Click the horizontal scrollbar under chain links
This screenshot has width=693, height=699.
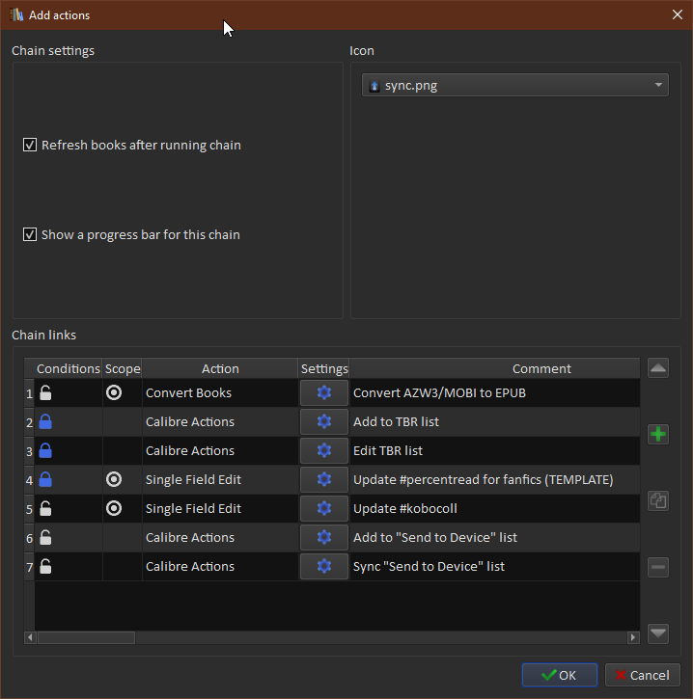pos(86,637)
